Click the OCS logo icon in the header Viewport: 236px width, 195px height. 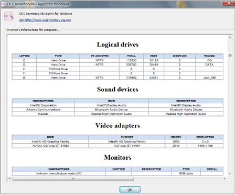(9, 16)
